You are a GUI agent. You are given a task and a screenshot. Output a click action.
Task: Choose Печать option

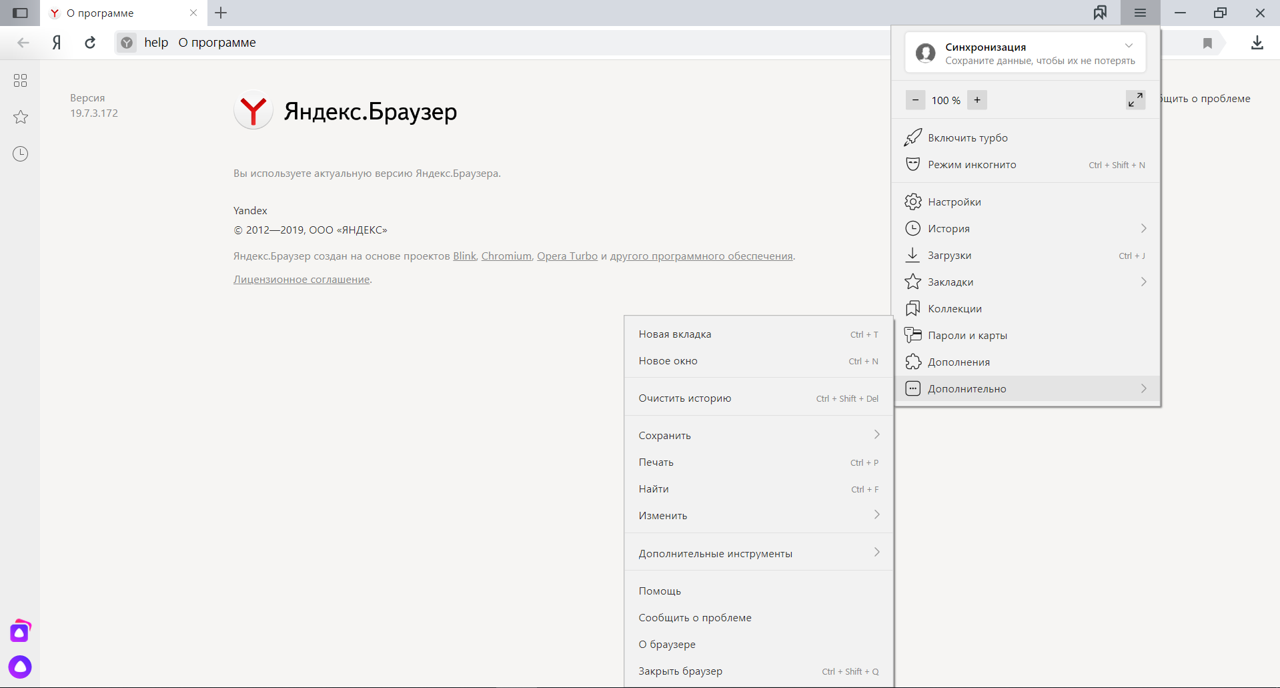758,462
